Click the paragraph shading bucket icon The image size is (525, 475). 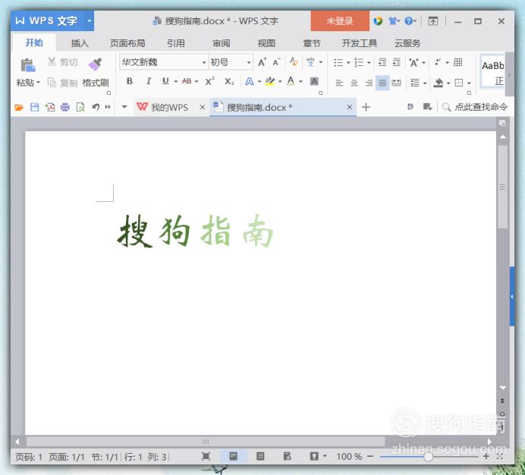point(439,83)
